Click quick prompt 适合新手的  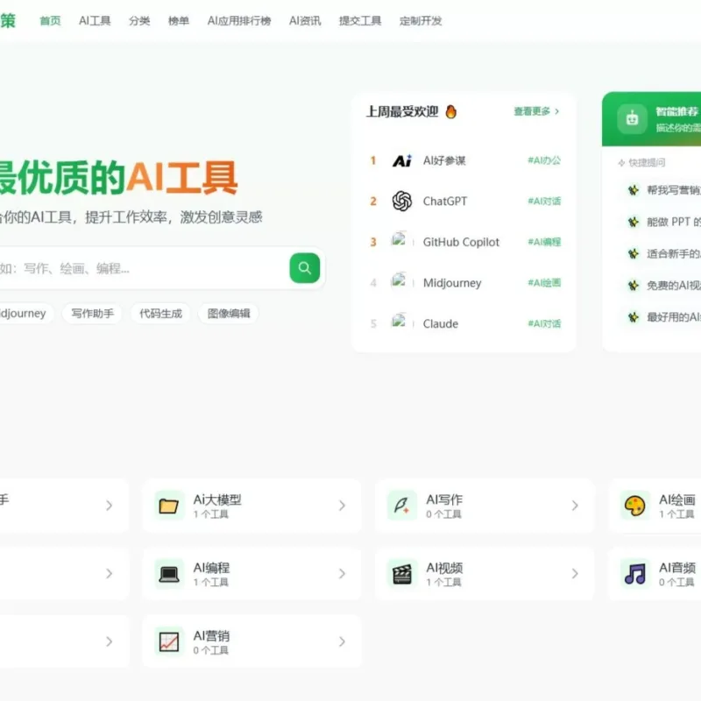coord(673,254)
